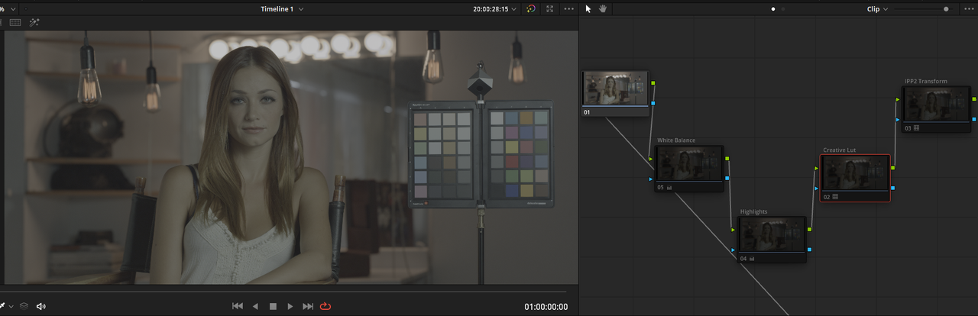
Task: Click green RGB input of White Balance node
Action: tap(651, 159)
